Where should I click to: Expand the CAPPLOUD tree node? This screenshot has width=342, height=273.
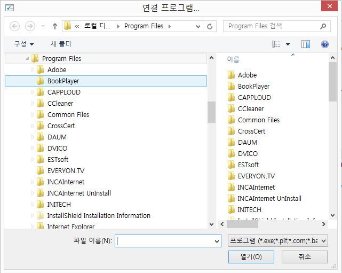[33, 92]
